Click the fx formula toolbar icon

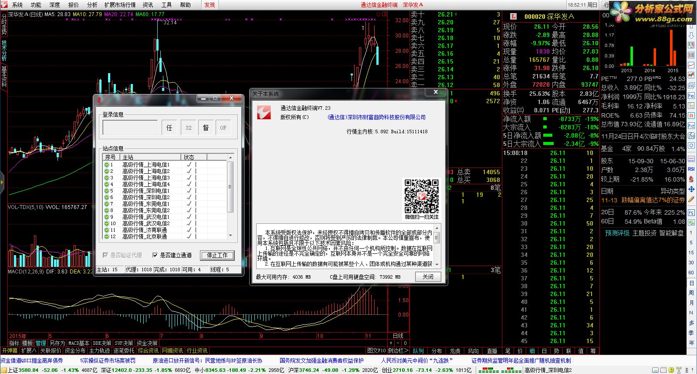[691, 136]
